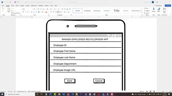Apply the yellow text highlight color
The width and height of the screenshot is (172, 96).
[x=42, y=12]
